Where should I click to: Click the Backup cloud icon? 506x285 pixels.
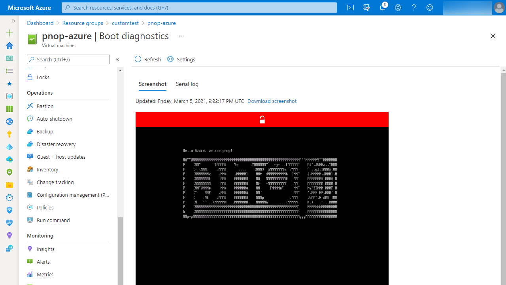[30, 131]
